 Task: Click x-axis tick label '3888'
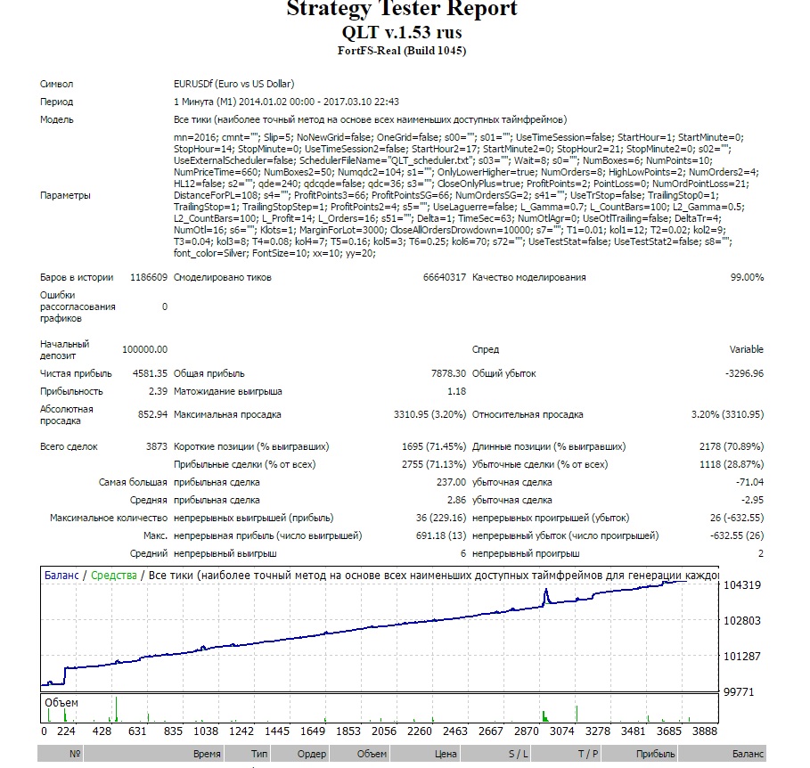click(705, 731)
